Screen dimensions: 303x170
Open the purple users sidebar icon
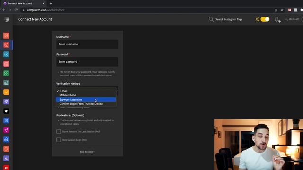pos(6,158)
